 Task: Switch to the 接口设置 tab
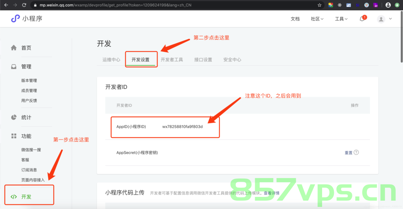point(203,59)
